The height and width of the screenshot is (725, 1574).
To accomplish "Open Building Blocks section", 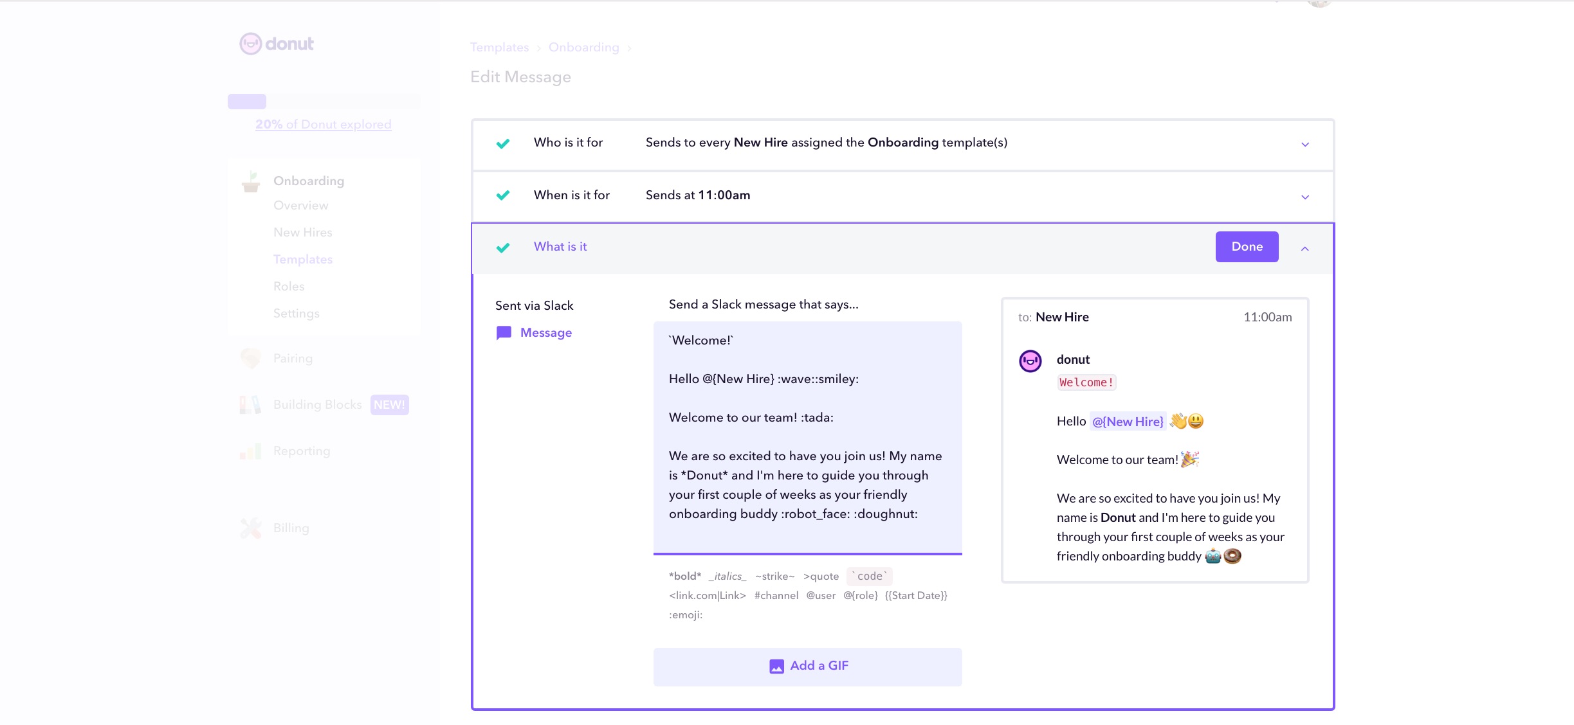I will coord(318,405).
